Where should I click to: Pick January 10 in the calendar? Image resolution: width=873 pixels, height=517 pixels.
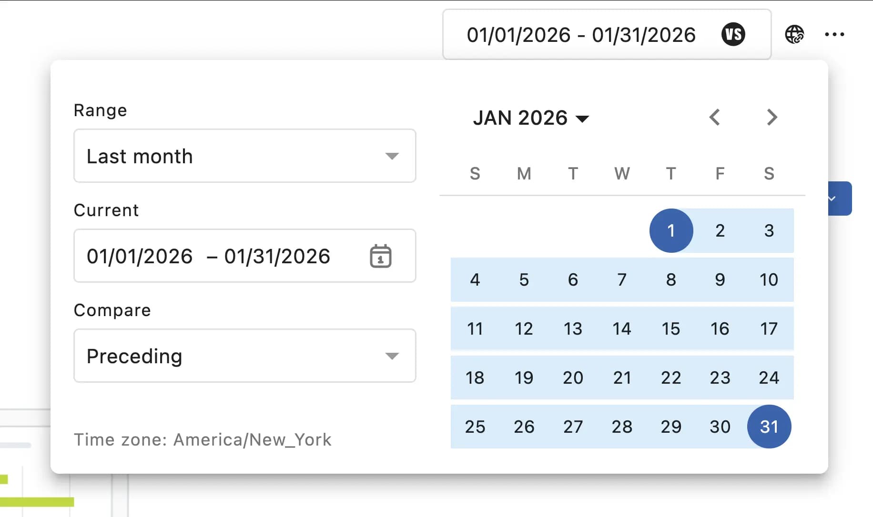[769, 279]
